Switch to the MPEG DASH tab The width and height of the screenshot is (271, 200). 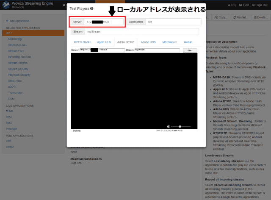(x=82, y=42)
